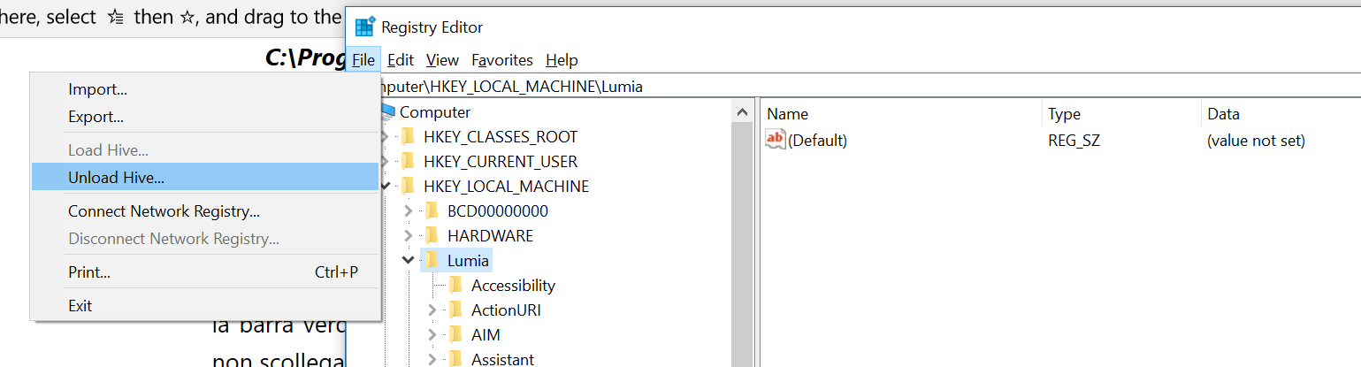Choose Unload Hive from File menu
The image size is (1361, 367).
(116, 177)
